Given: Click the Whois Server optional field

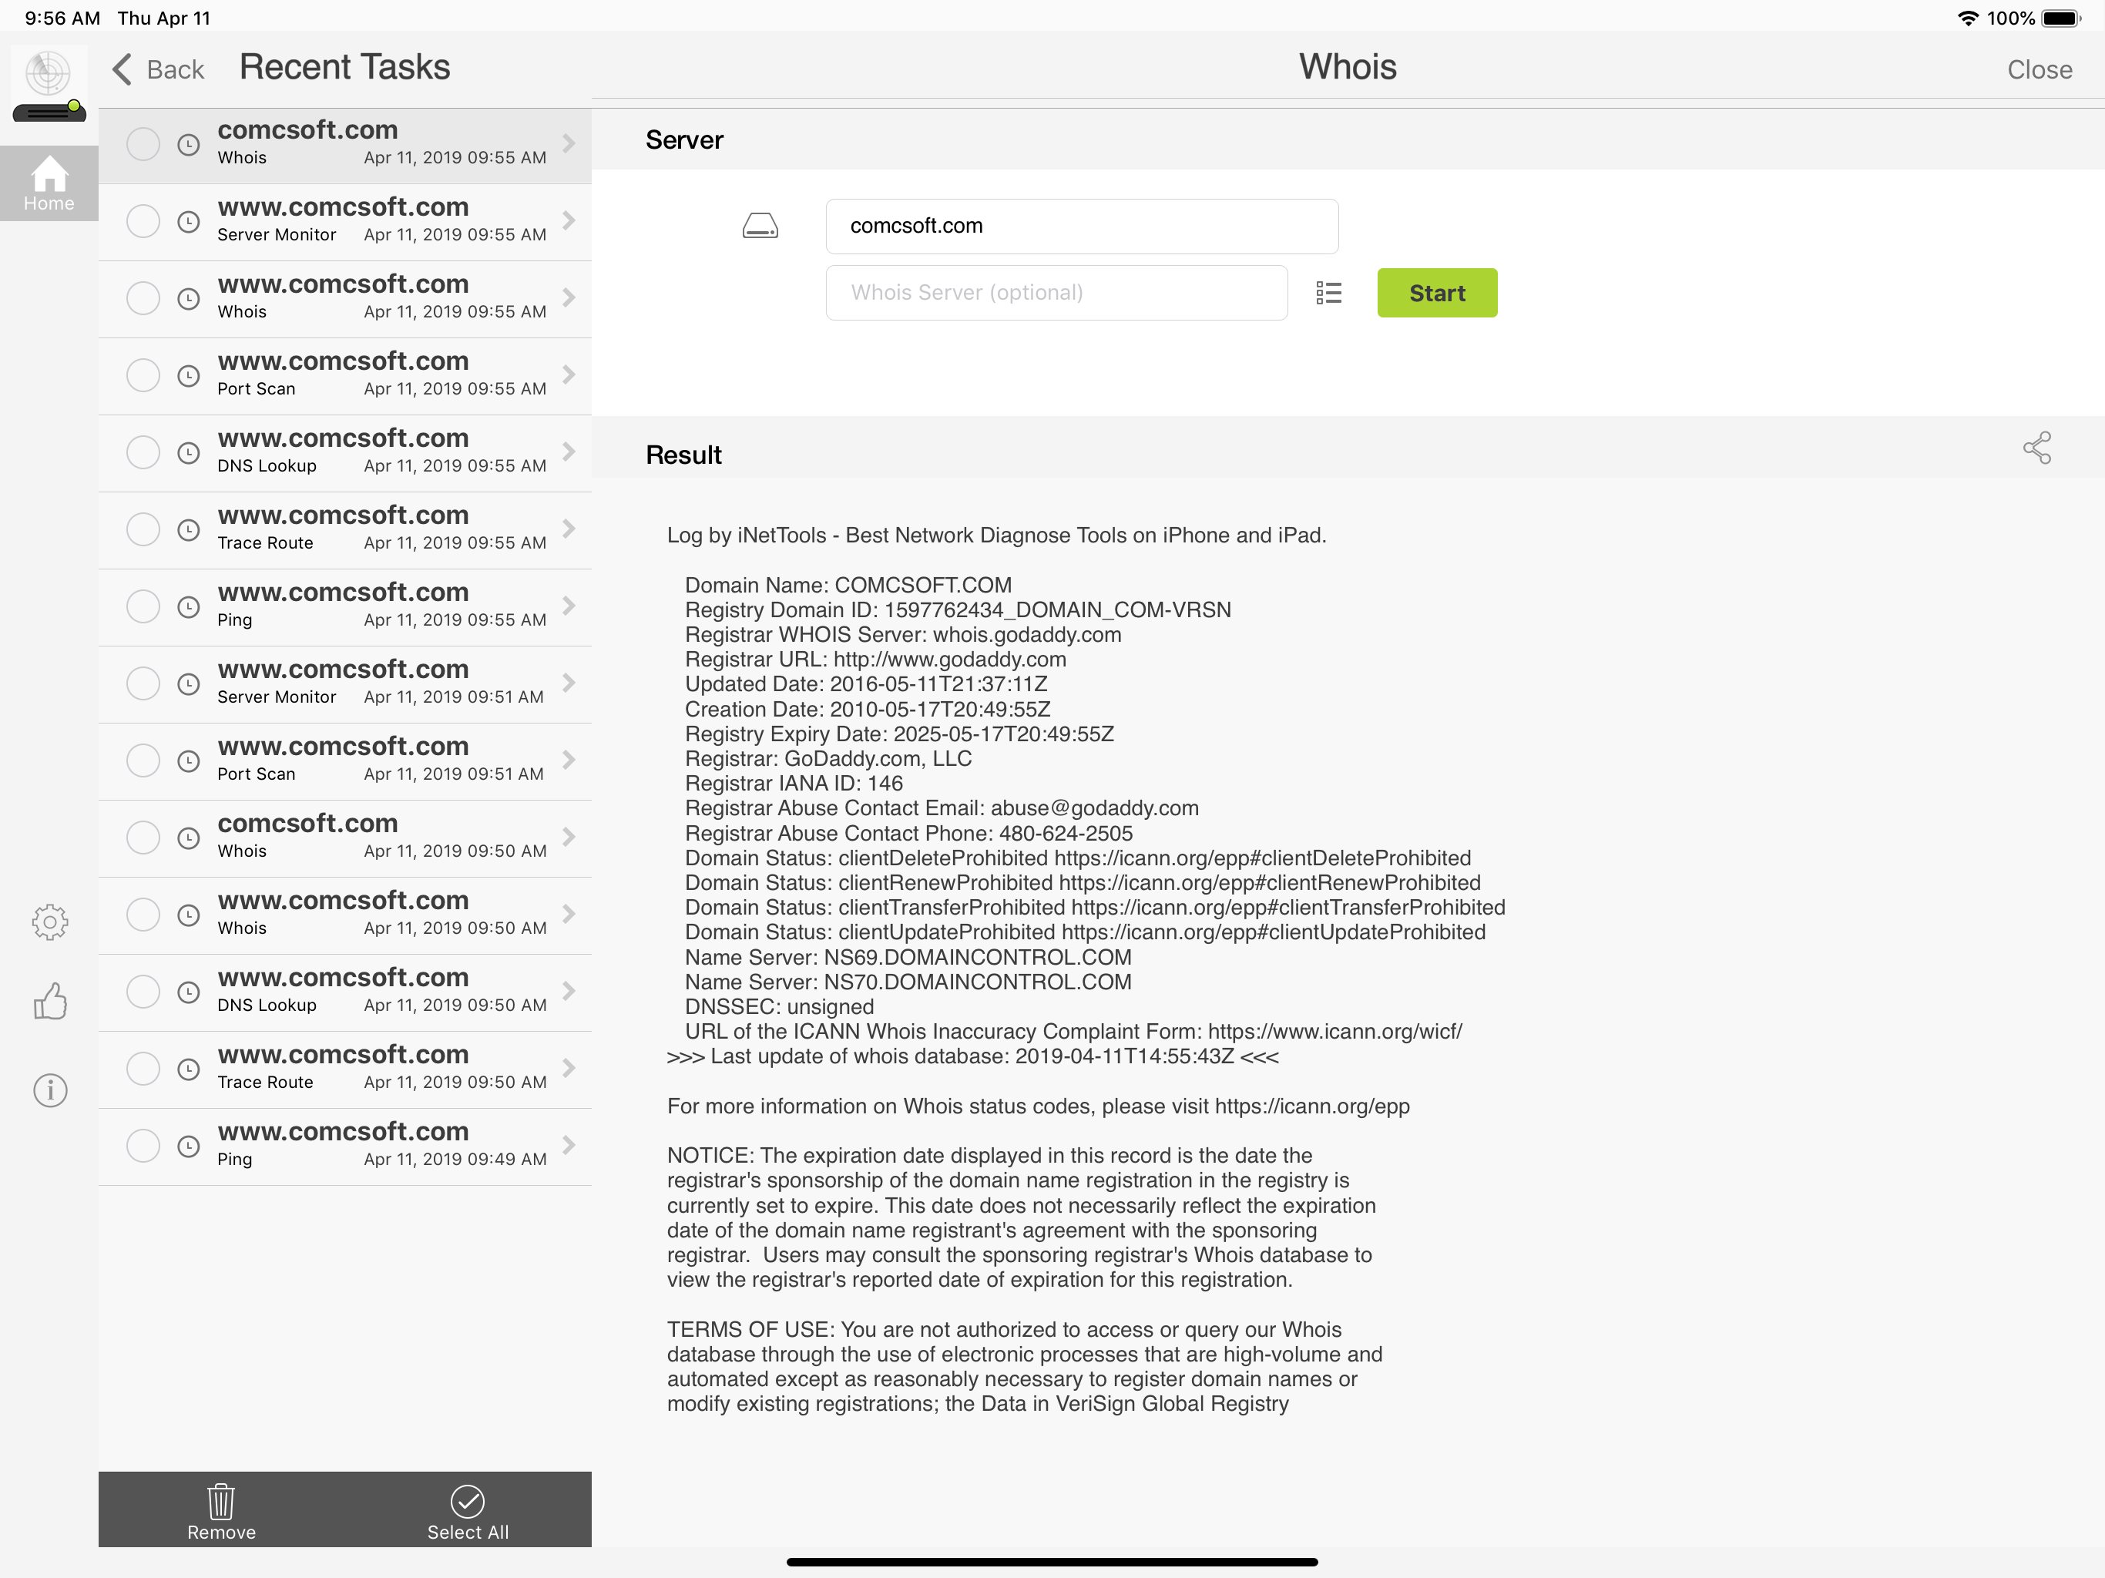Looking at the screenshot, I should pyautogui.click(x=1056, y=292).
